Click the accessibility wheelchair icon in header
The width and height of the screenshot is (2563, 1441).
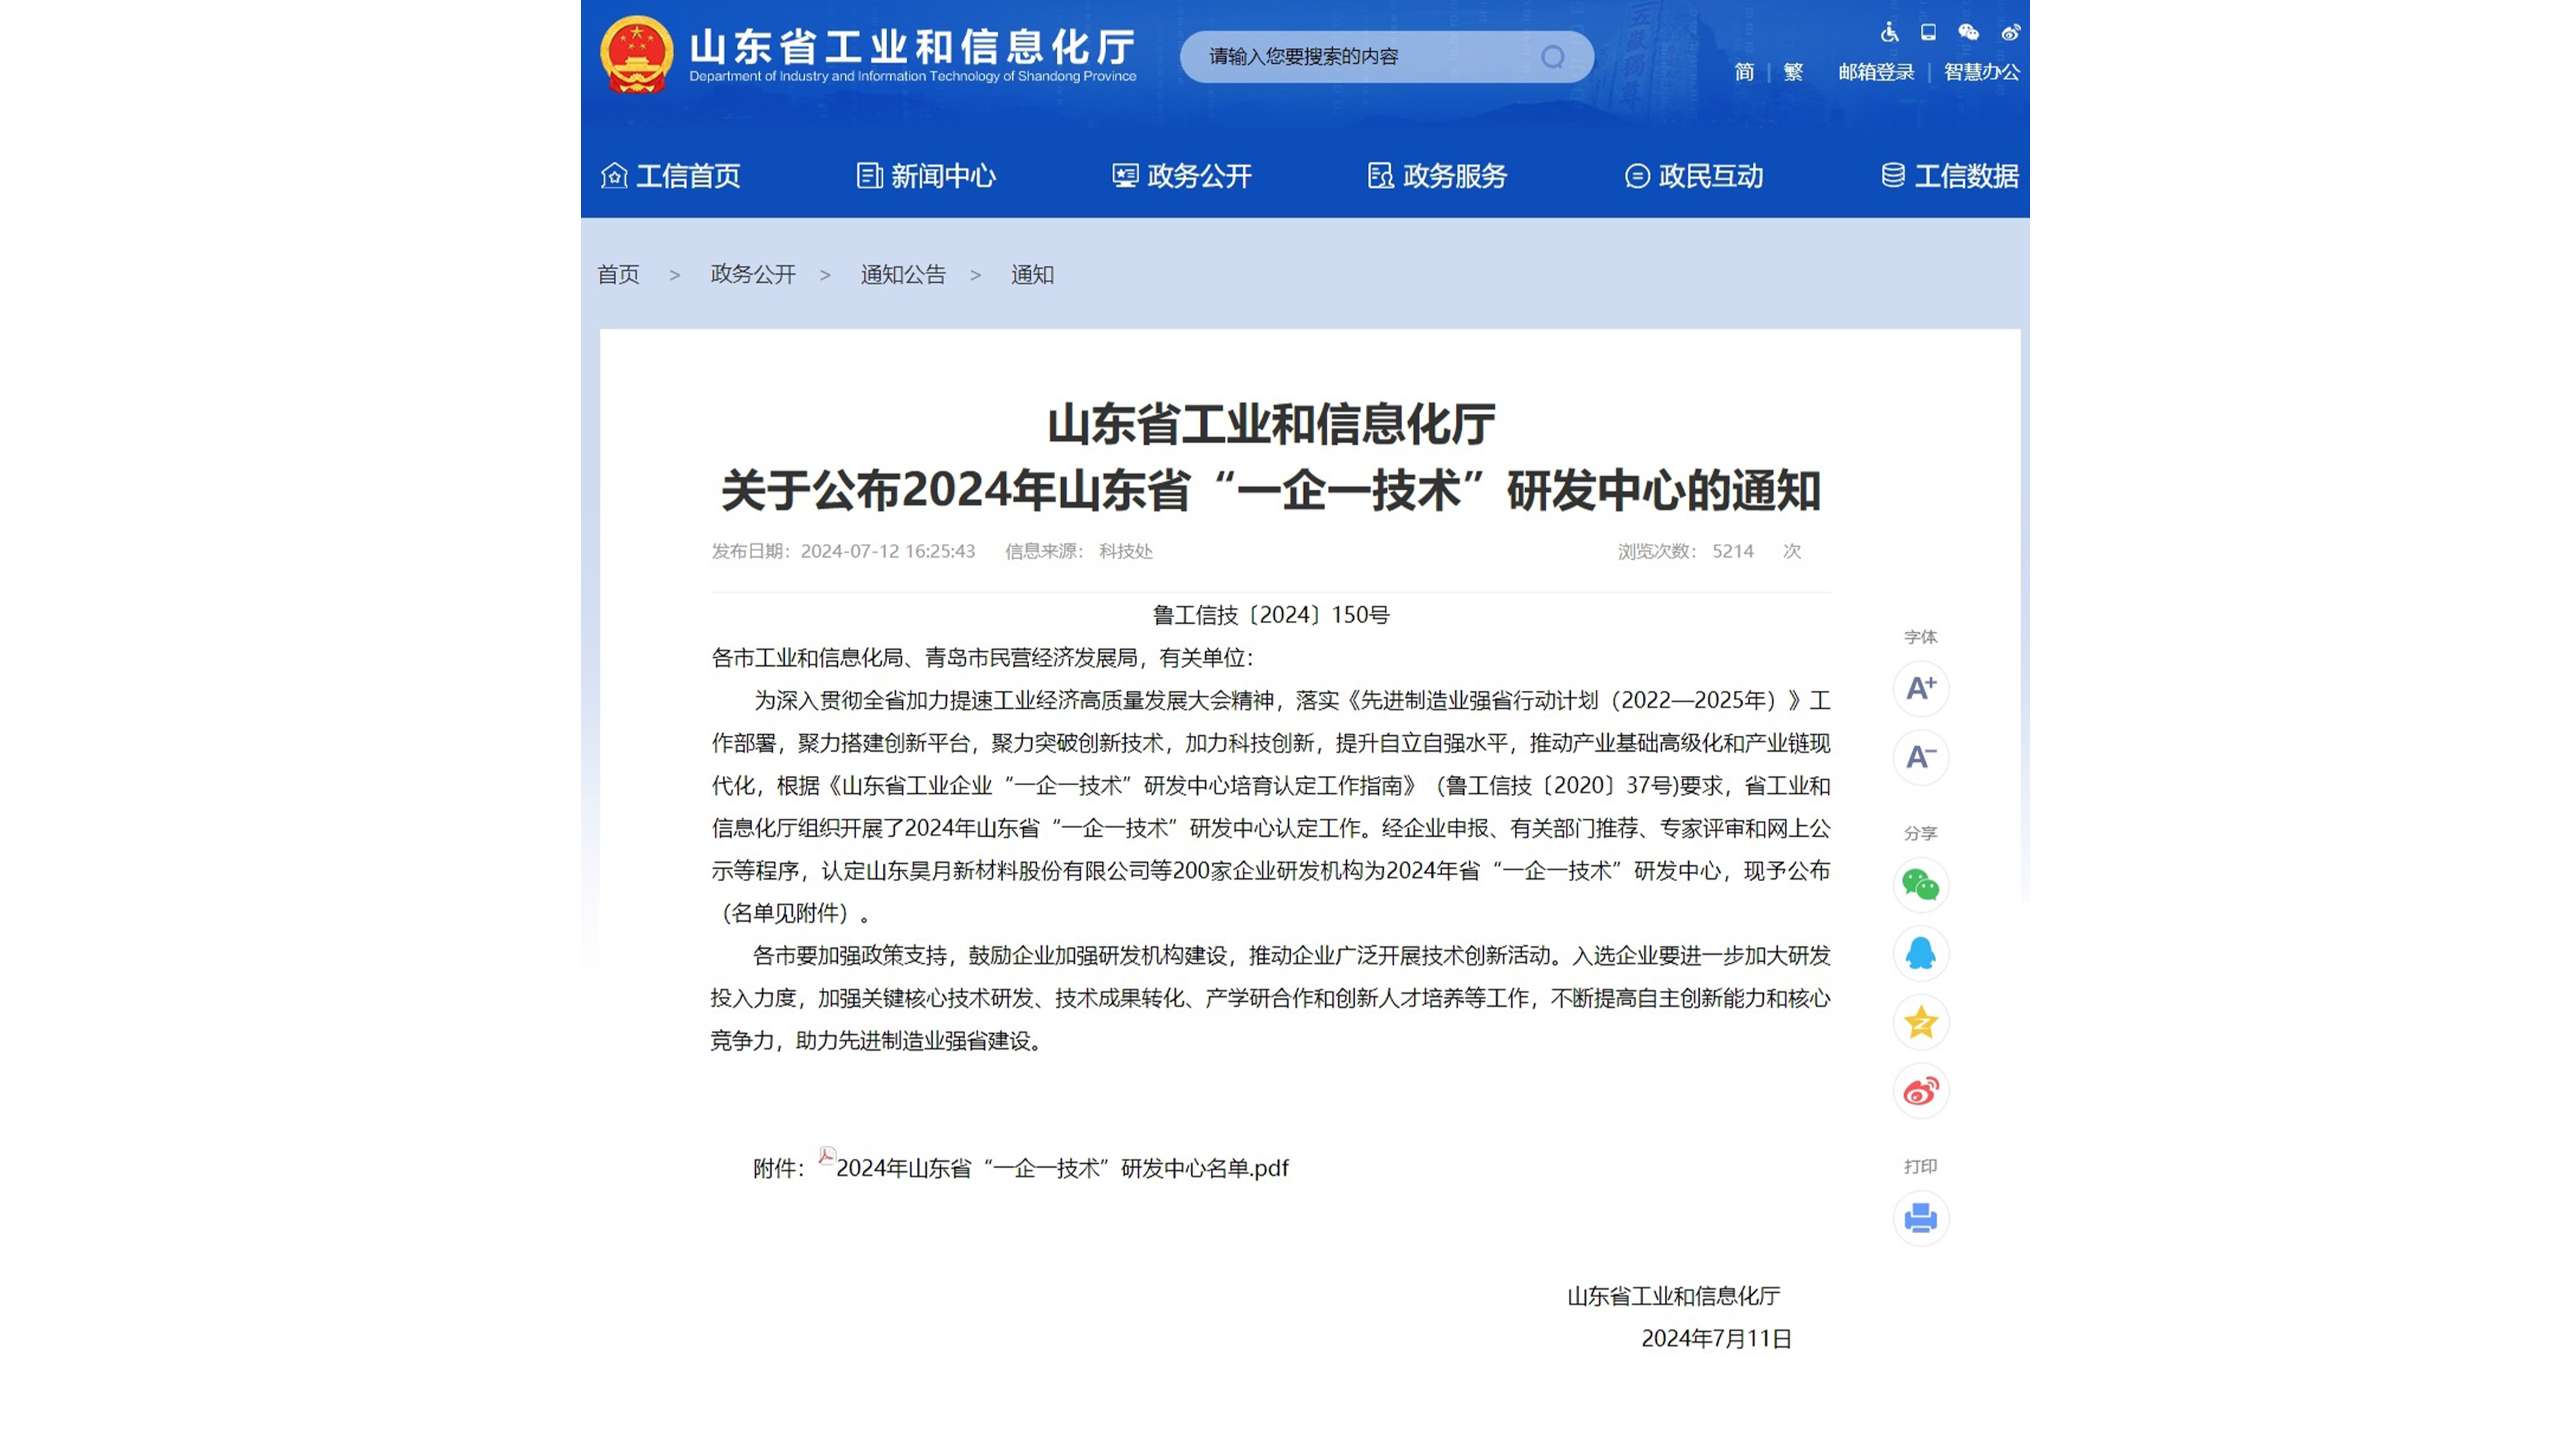point(1890,32)
